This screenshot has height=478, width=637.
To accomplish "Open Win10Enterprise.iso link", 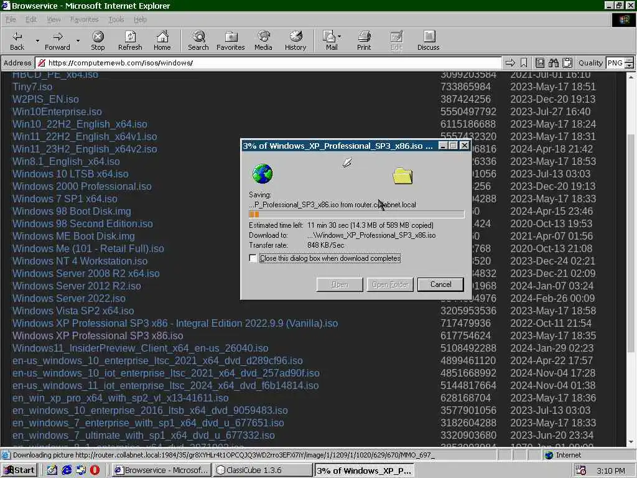I will click(x=57, y=112).
